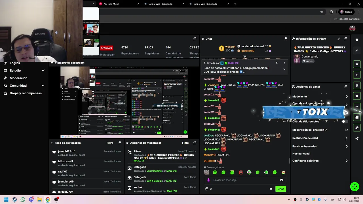Pop out Feed de actividades panel

tap(119, 143)
